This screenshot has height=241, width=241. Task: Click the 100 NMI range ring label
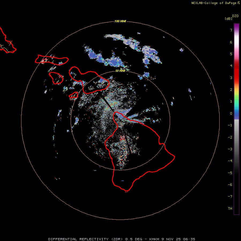click(x=120, y=21)
